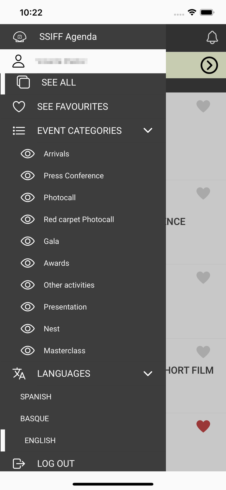Click the heart icon next to See Favourites
The height and width of the screenshot is (490, 226).
pyautogui.click(x=19, y=106)
